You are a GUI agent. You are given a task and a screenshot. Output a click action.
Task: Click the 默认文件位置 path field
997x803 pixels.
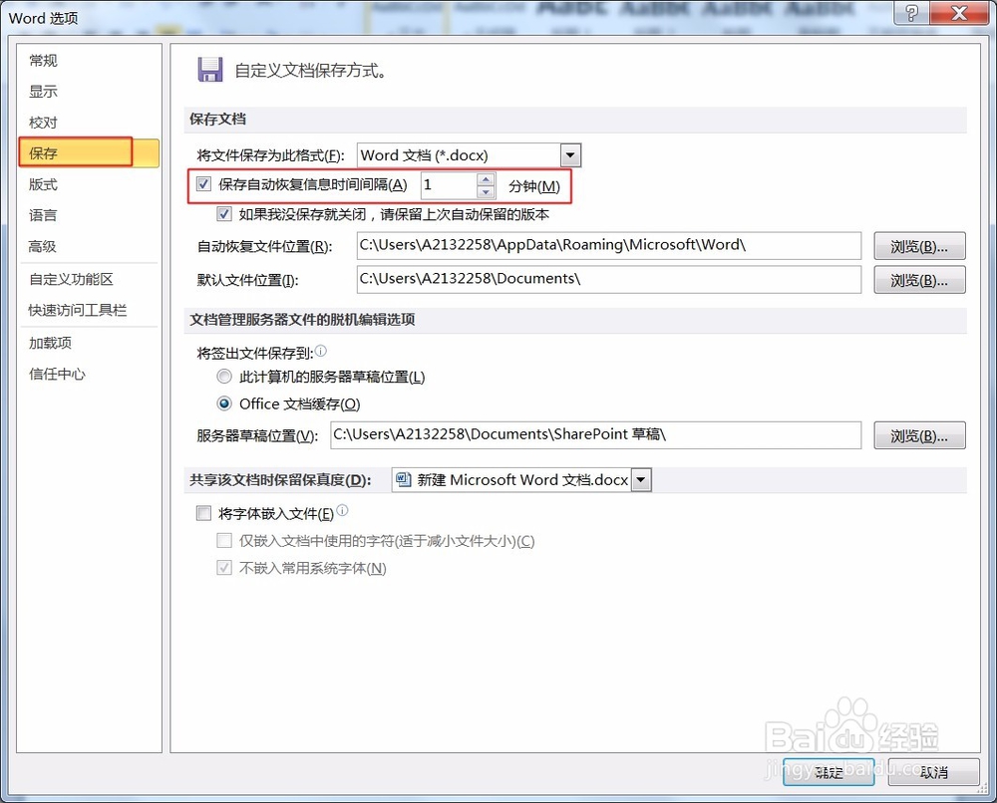click(x=609, y=280)
